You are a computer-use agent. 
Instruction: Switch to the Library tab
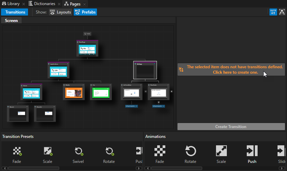pos(10,4)
